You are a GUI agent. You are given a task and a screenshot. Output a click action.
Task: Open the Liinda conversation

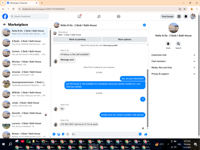[x=25, y=104]
